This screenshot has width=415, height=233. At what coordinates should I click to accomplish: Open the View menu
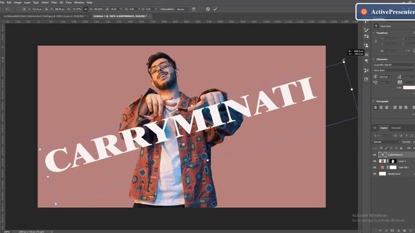pyautogui.click(x=69, y=3)
